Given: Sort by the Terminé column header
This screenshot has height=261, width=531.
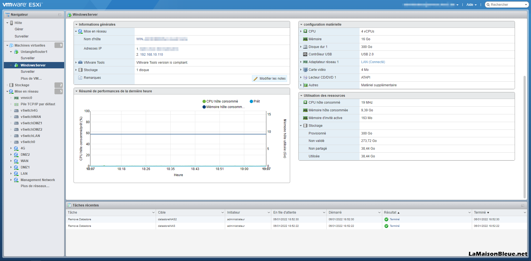Looking at the screenshot, I should [480, 212].
